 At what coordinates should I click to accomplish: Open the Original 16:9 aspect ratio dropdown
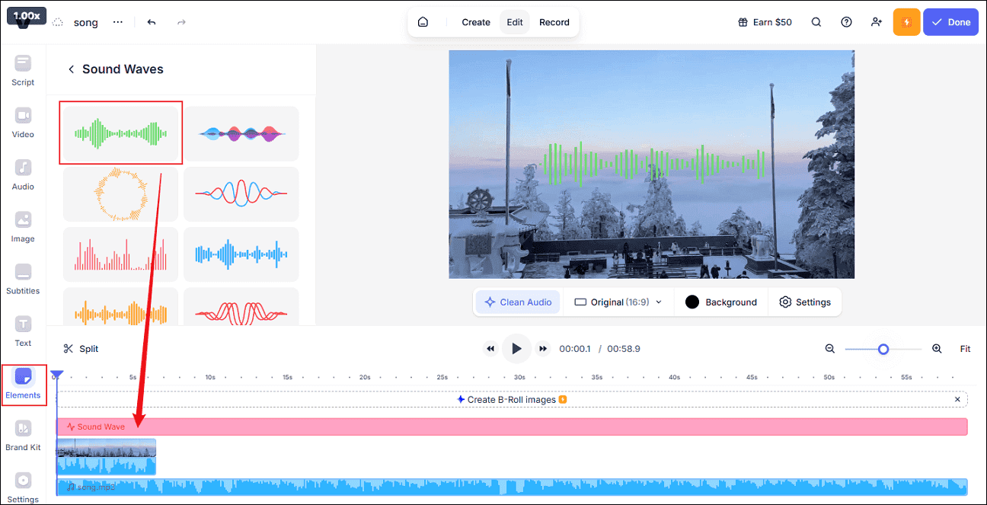click(x=617, y=302)
